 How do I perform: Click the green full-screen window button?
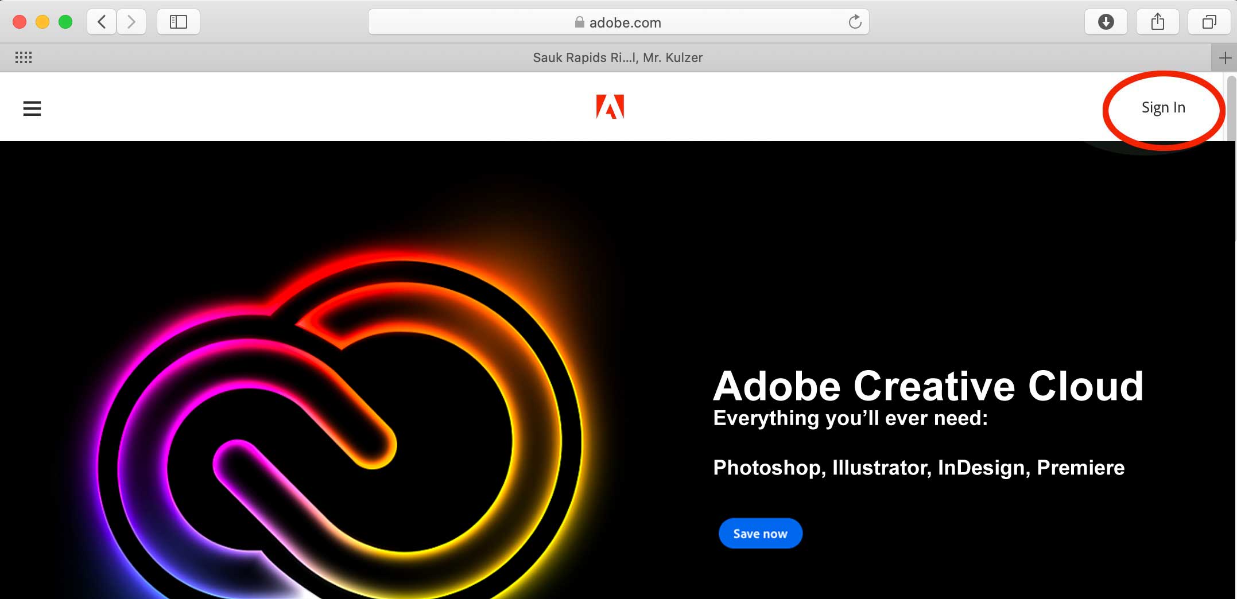tap(65, 22)
